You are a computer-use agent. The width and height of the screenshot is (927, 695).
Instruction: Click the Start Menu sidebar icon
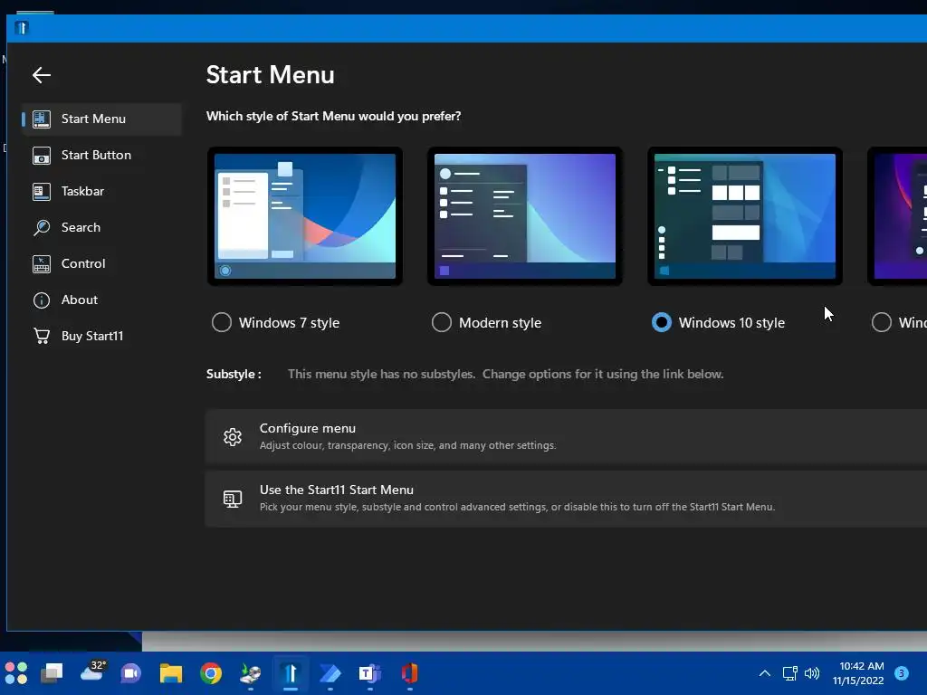pyautogui.click(x=42, y=119)
